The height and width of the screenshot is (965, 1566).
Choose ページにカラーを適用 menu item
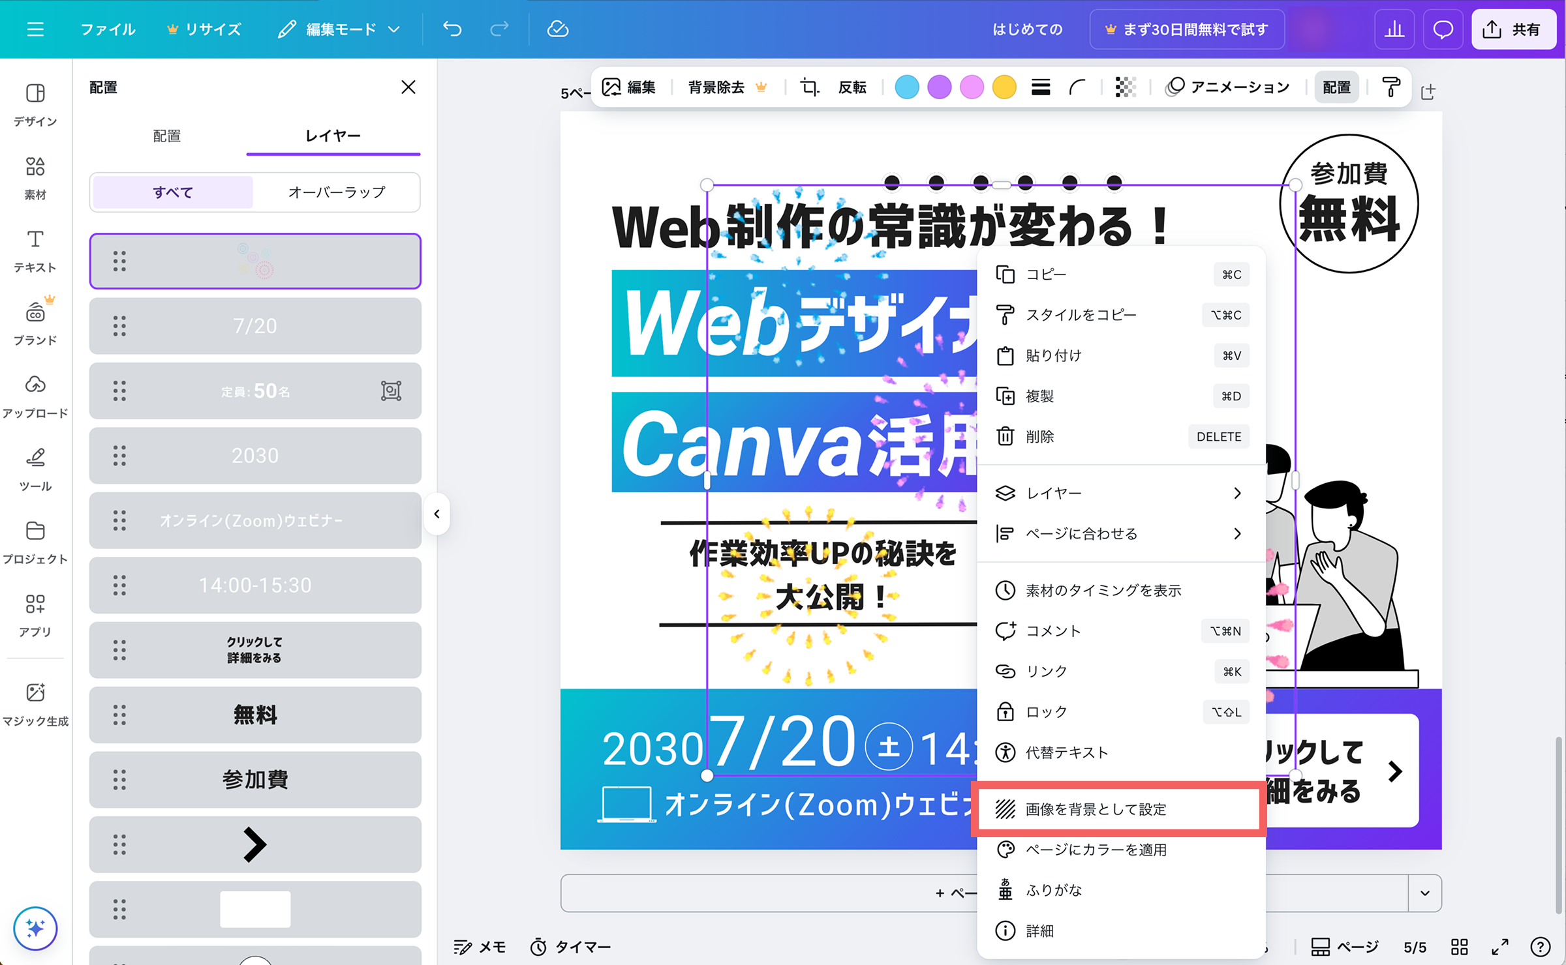click(x=1120, y=850)
